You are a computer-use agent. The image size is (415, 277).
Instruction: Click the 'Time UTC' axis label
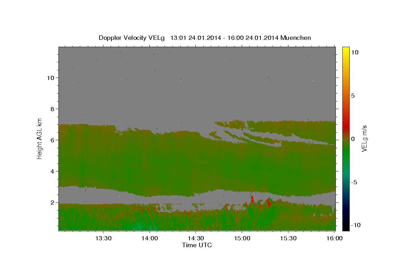(x=197, y=245)
